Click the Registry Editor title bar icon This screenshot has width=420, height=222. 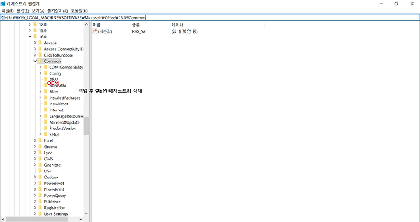[3, 3]
